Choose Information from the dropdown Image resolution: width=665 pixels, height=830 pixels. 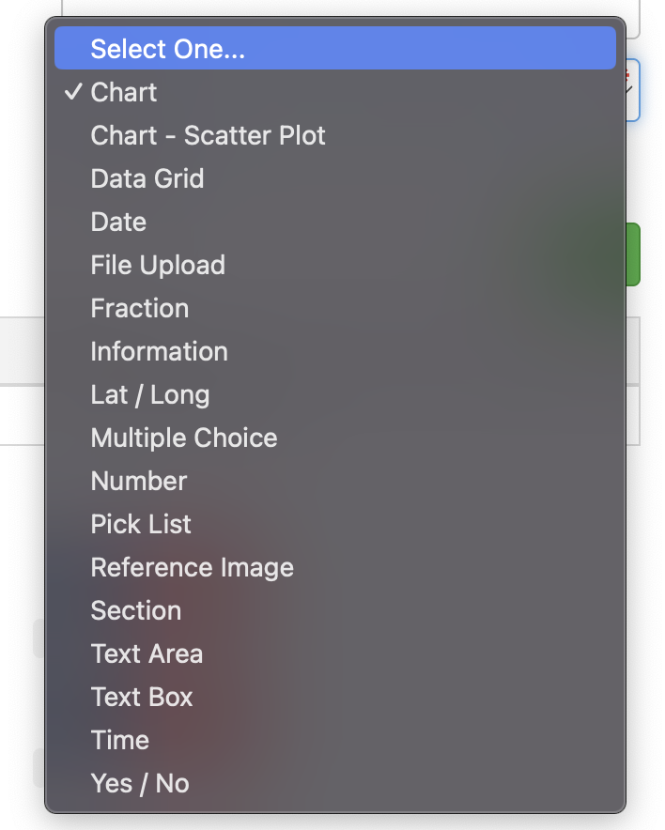point(159,351)
